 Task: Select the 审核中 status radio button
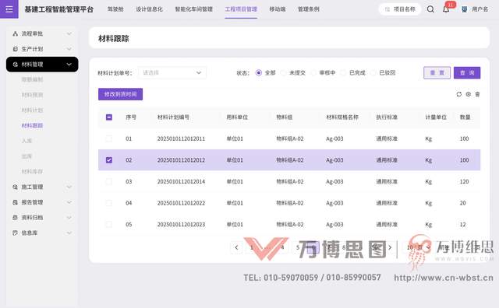point(313,72)
